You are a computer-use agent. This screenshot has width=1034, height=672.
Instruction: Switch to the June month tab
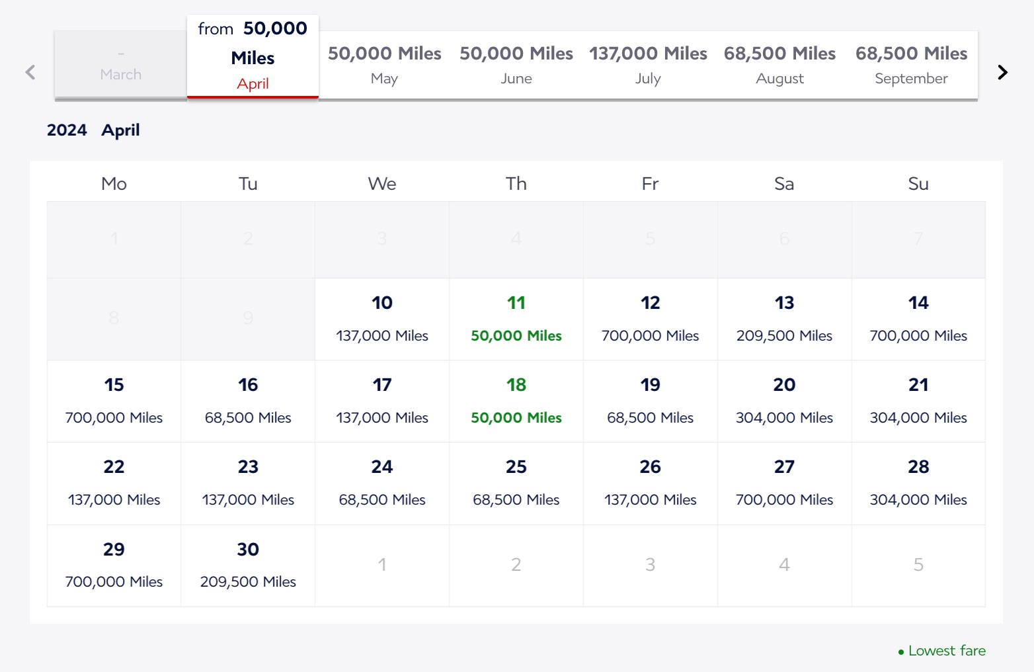(516, 65)
